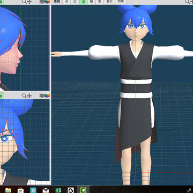
Task: Open File Explorer from the taskbar
Action: pyautogui.click(x=8, y=190)
